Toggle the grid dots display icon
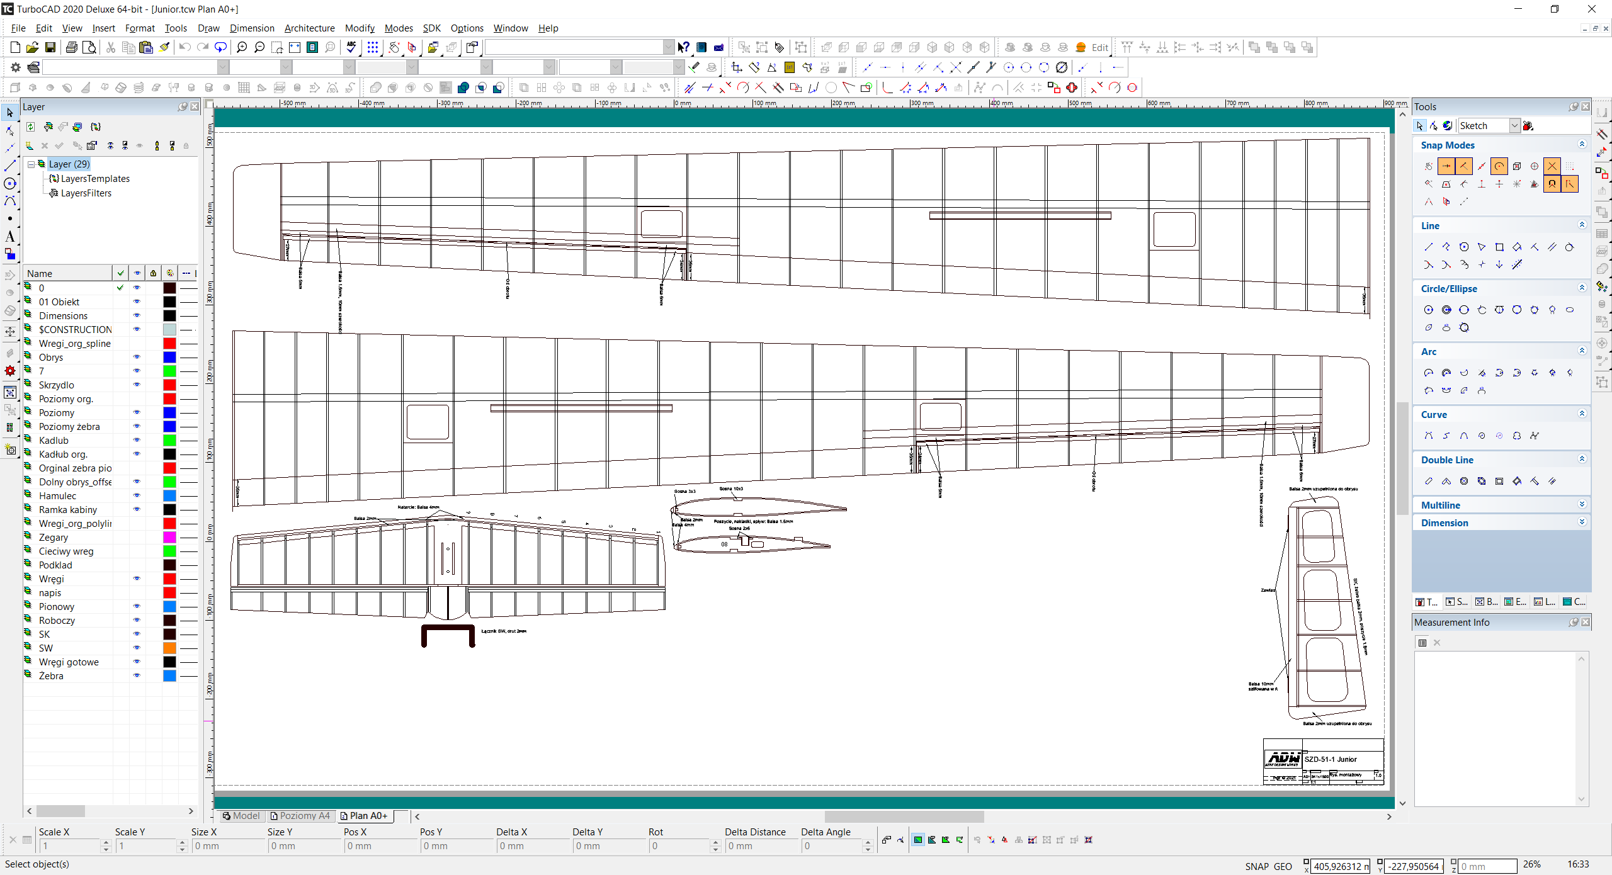This screenshot has width=1612, height=875. pos(373,47)
